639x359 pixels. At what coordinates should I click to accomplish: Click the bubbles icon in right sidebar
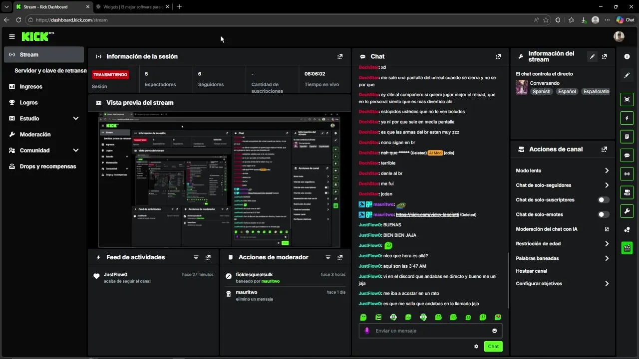coord(627,229)
